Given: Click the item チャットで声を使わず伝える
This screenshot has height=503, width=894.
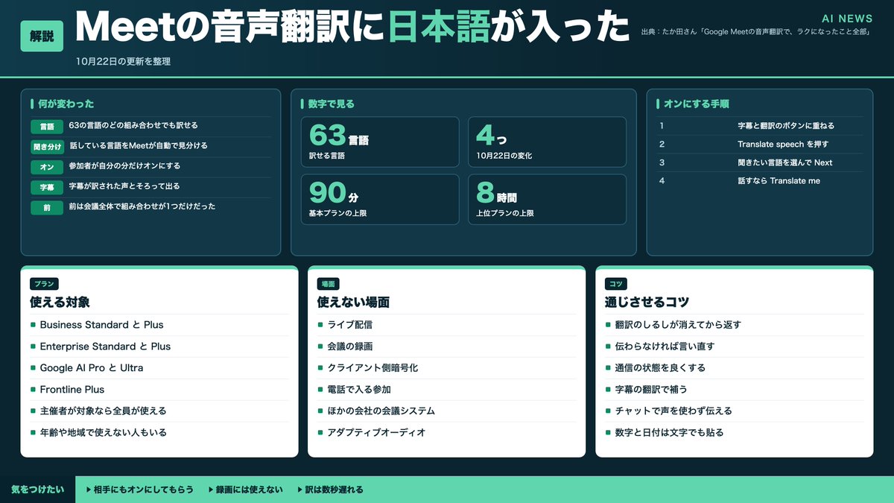Looking at the screenshot, I should coord(673,411).
